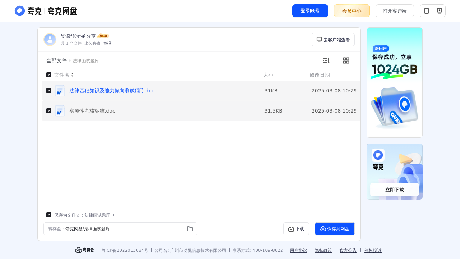Click the 立即下载 button in ad
The height and width of the screenshot is (259, 460).
[395, 190]
